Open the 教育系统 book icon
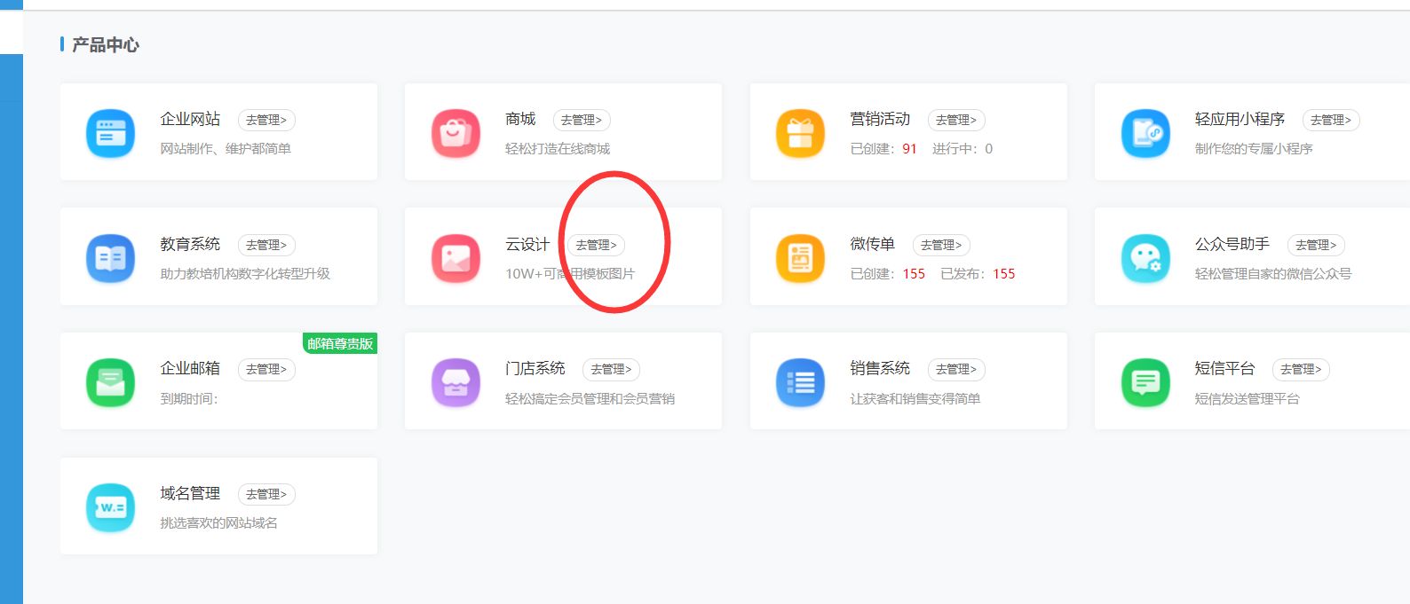The height and width of the screenshot is (604, 1410). [x=110, y=258]
